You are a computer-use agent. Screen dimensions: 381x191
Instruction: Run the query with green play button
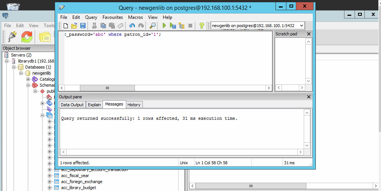click(x=164, y=26)
